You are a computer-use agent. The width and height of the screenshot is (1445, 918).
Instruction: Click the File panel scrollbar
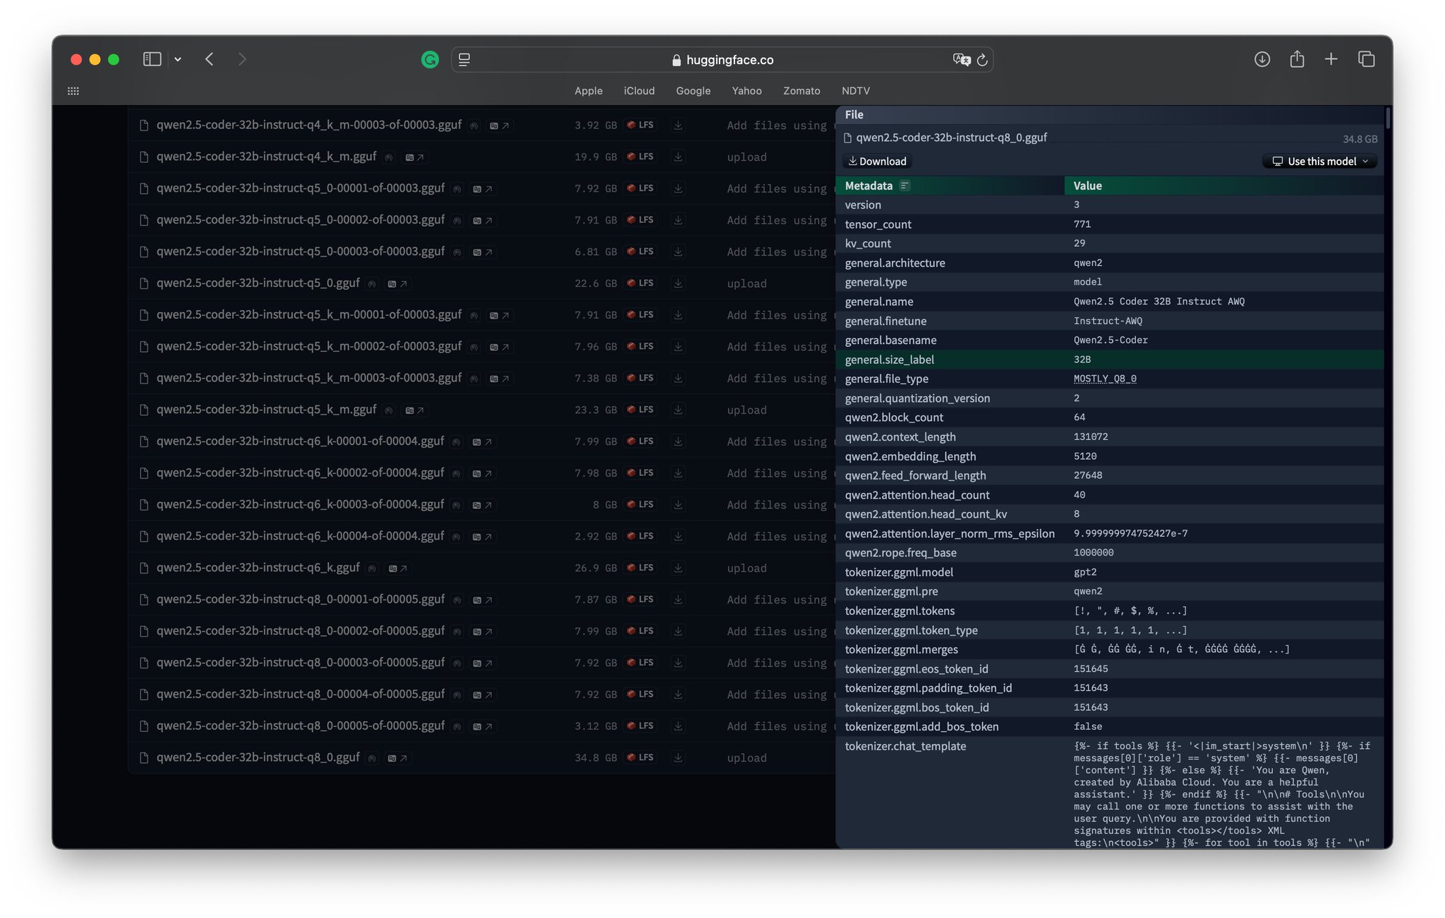point(1388,118)
